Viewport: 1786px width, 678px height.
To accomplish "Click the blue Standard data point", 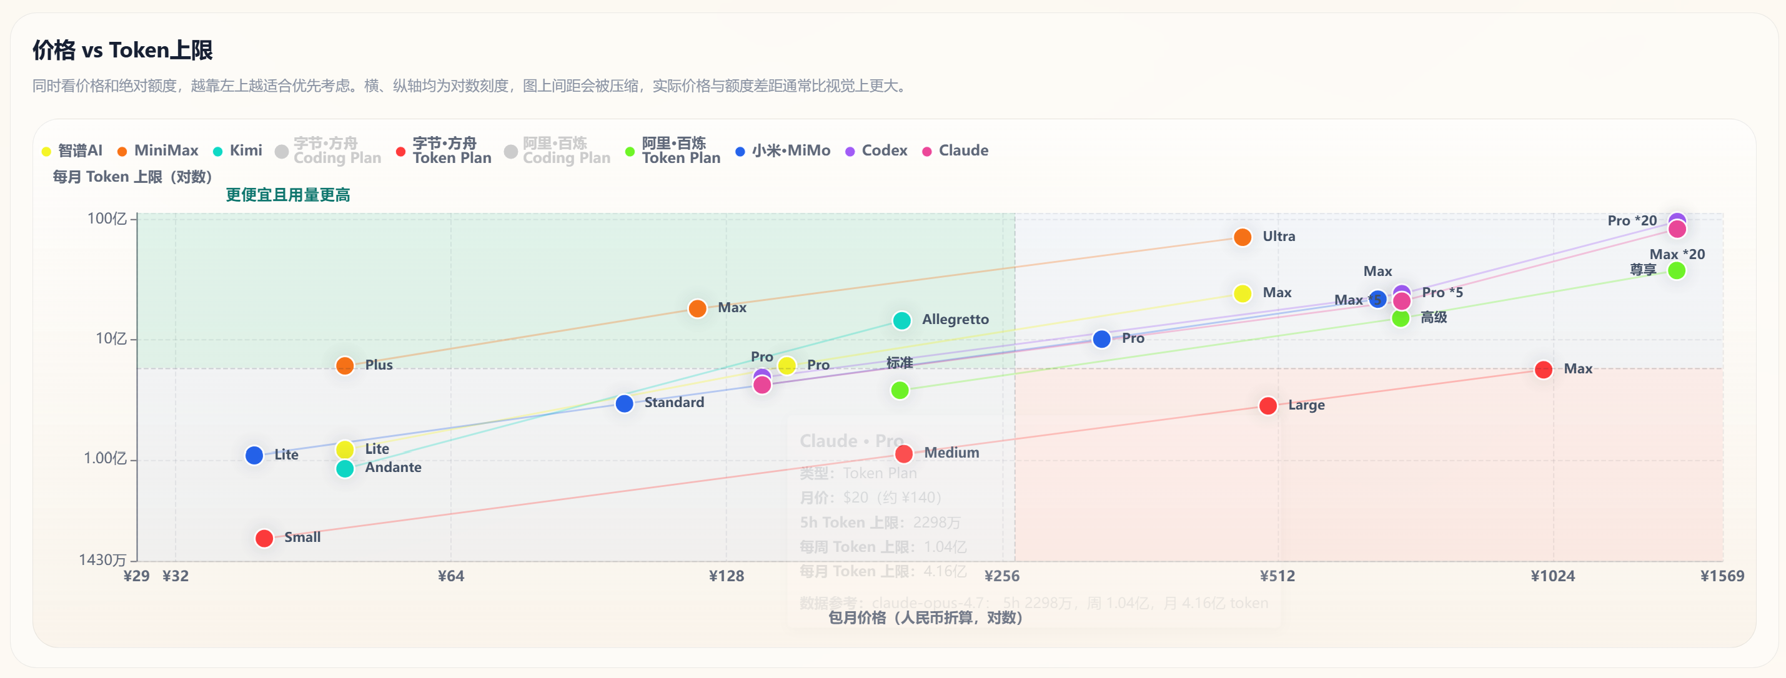I will (x=624, y=403).
